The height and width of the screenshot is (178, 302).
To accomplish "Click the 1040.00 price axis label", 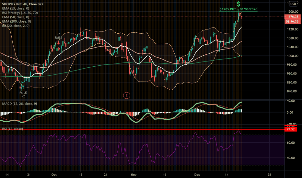I will click(293, 47).
